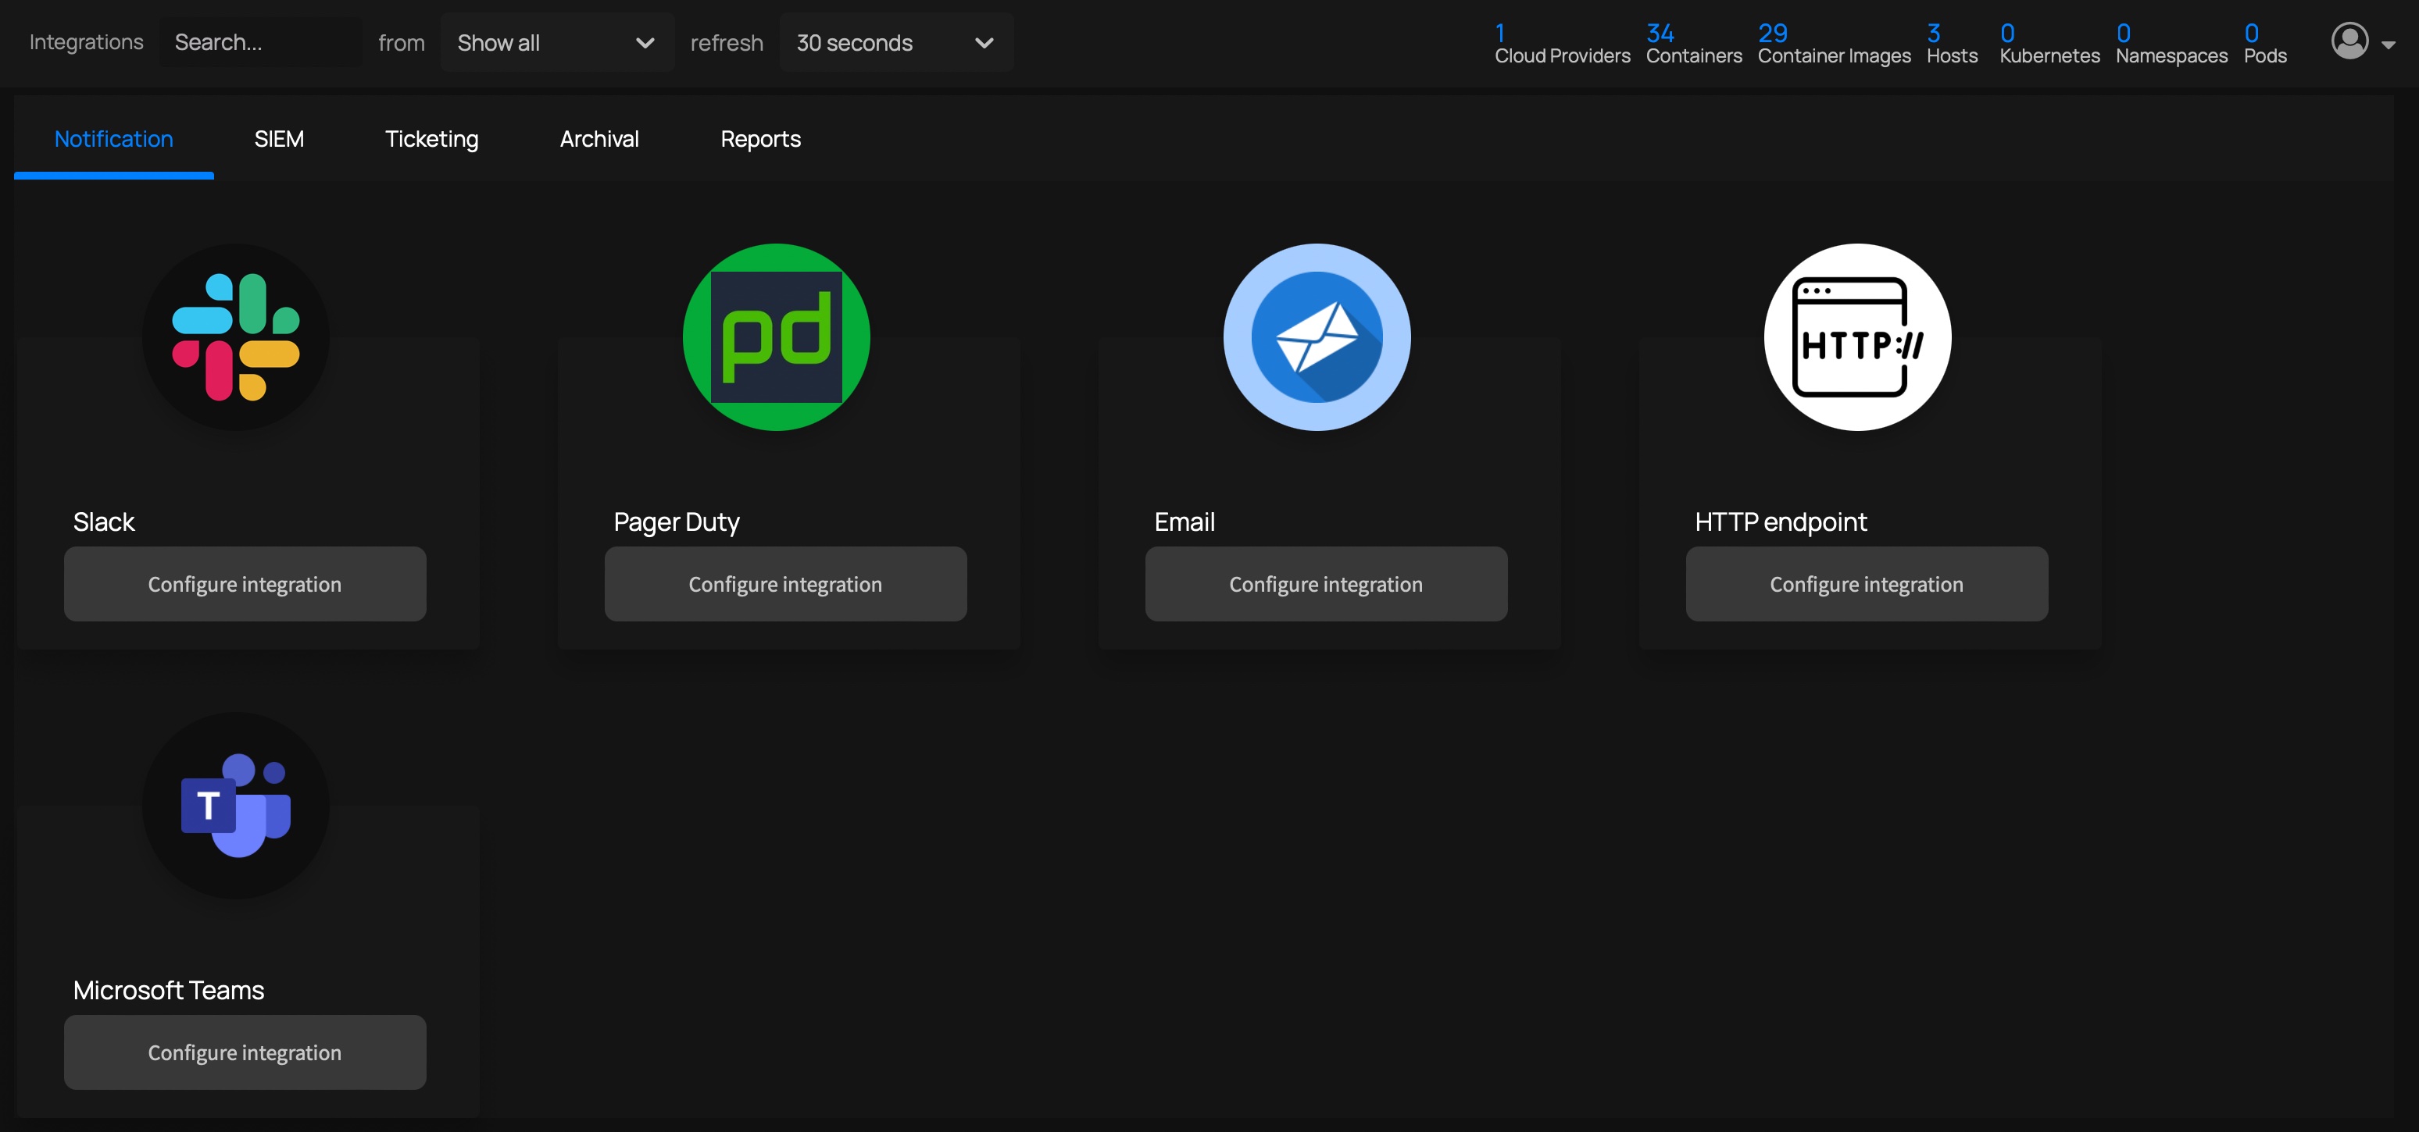
Task: Configure integration for HTTP endpoint
Action: click(1867, 584)
